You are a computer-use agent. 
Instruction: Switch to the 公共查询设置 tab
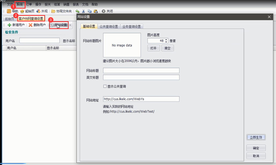(x=109, y=26)
